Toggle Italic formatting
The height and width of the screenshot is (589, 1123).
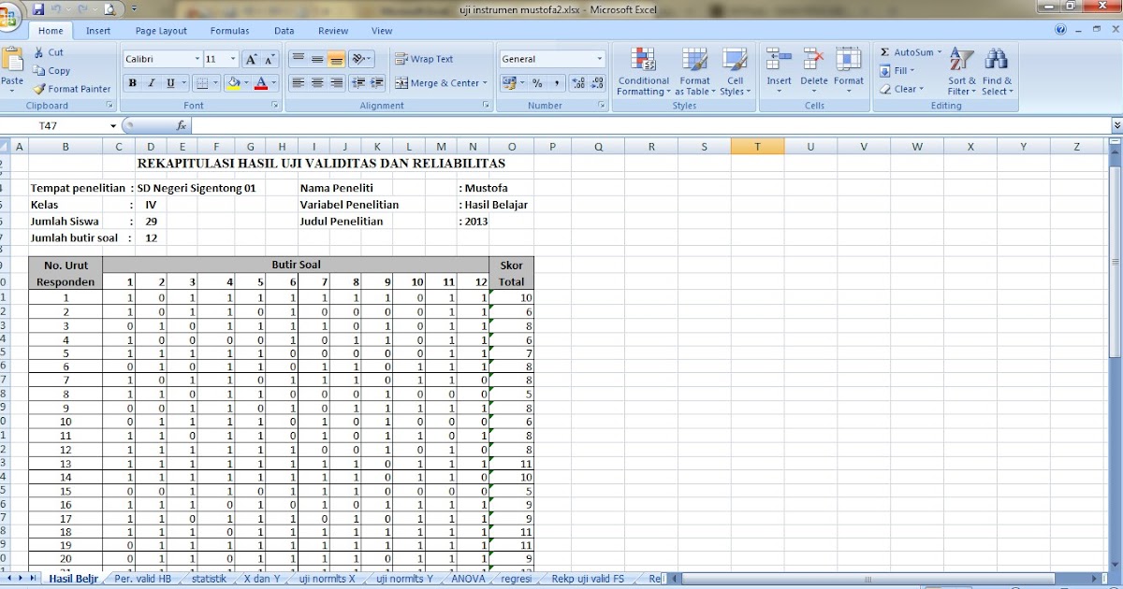[x=152, y=83]
